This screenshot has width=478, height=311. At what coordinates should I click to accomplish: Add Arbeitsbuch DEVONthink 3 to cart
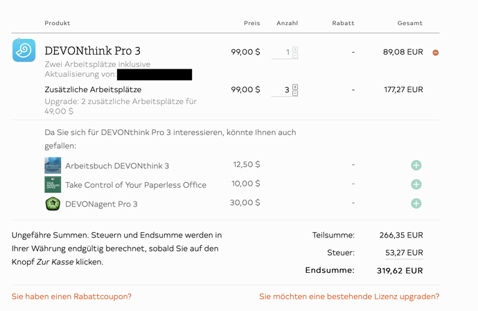[416, 166]
